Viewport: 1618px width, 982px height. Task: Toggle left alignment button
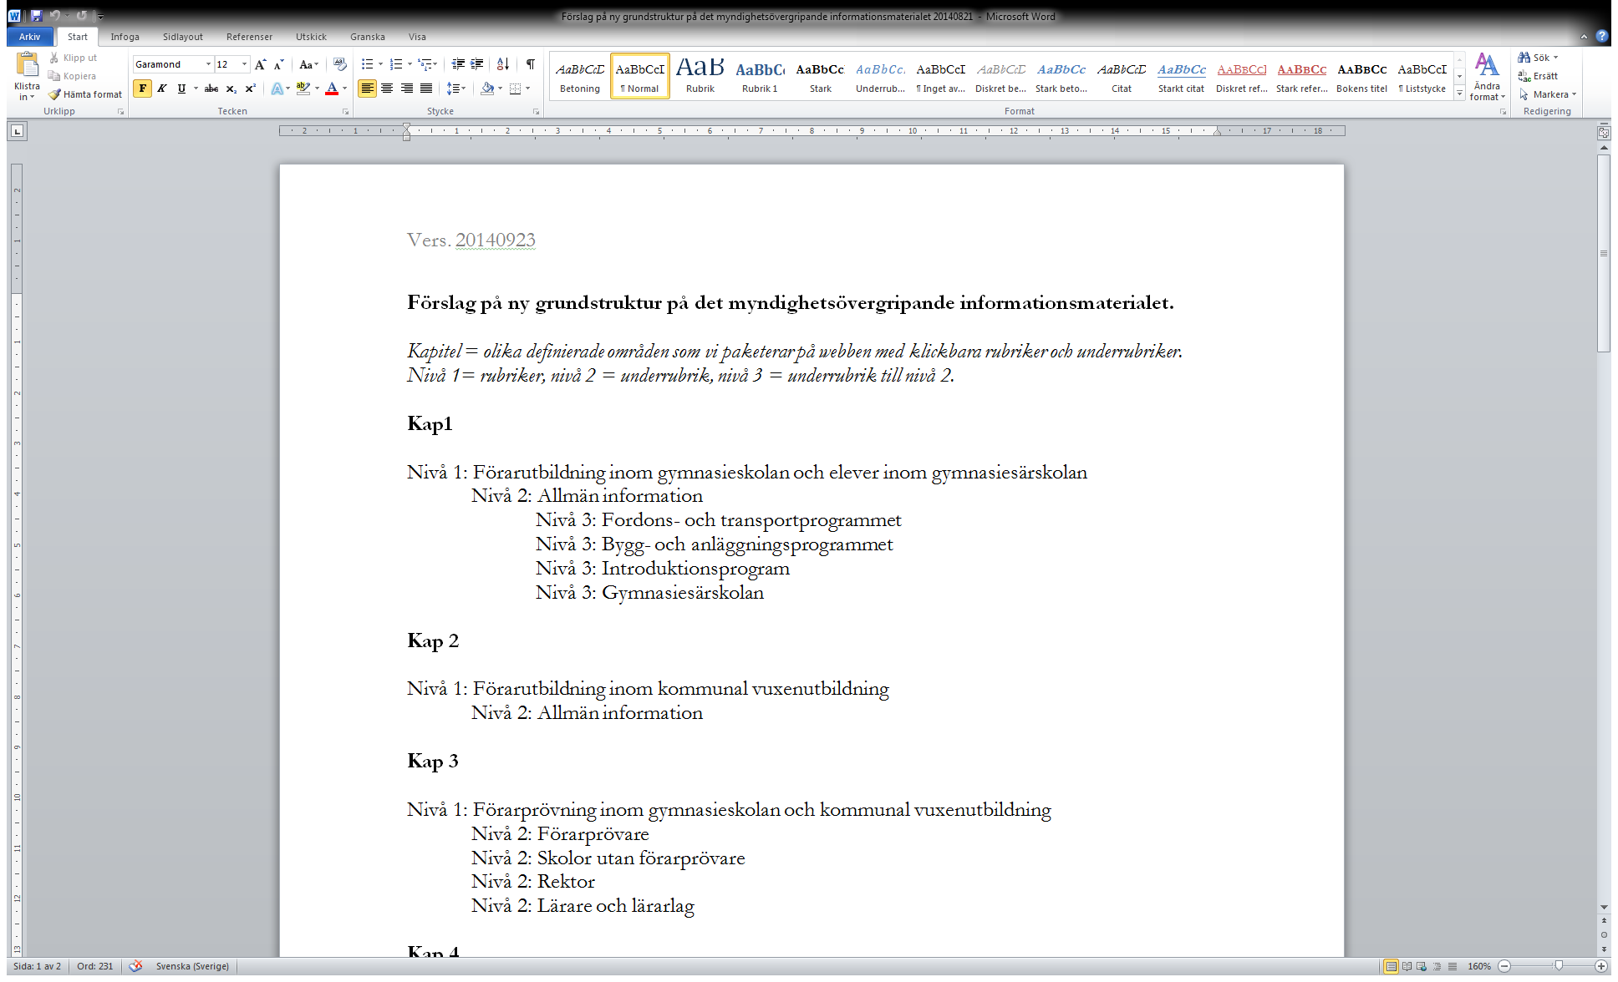(x=367, y=89)
